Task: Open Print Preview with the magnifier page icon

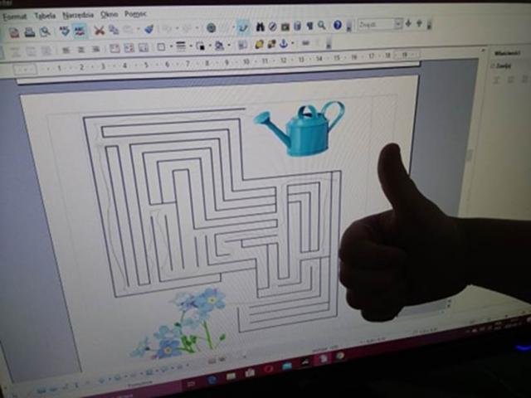Action: click(45, 32)
